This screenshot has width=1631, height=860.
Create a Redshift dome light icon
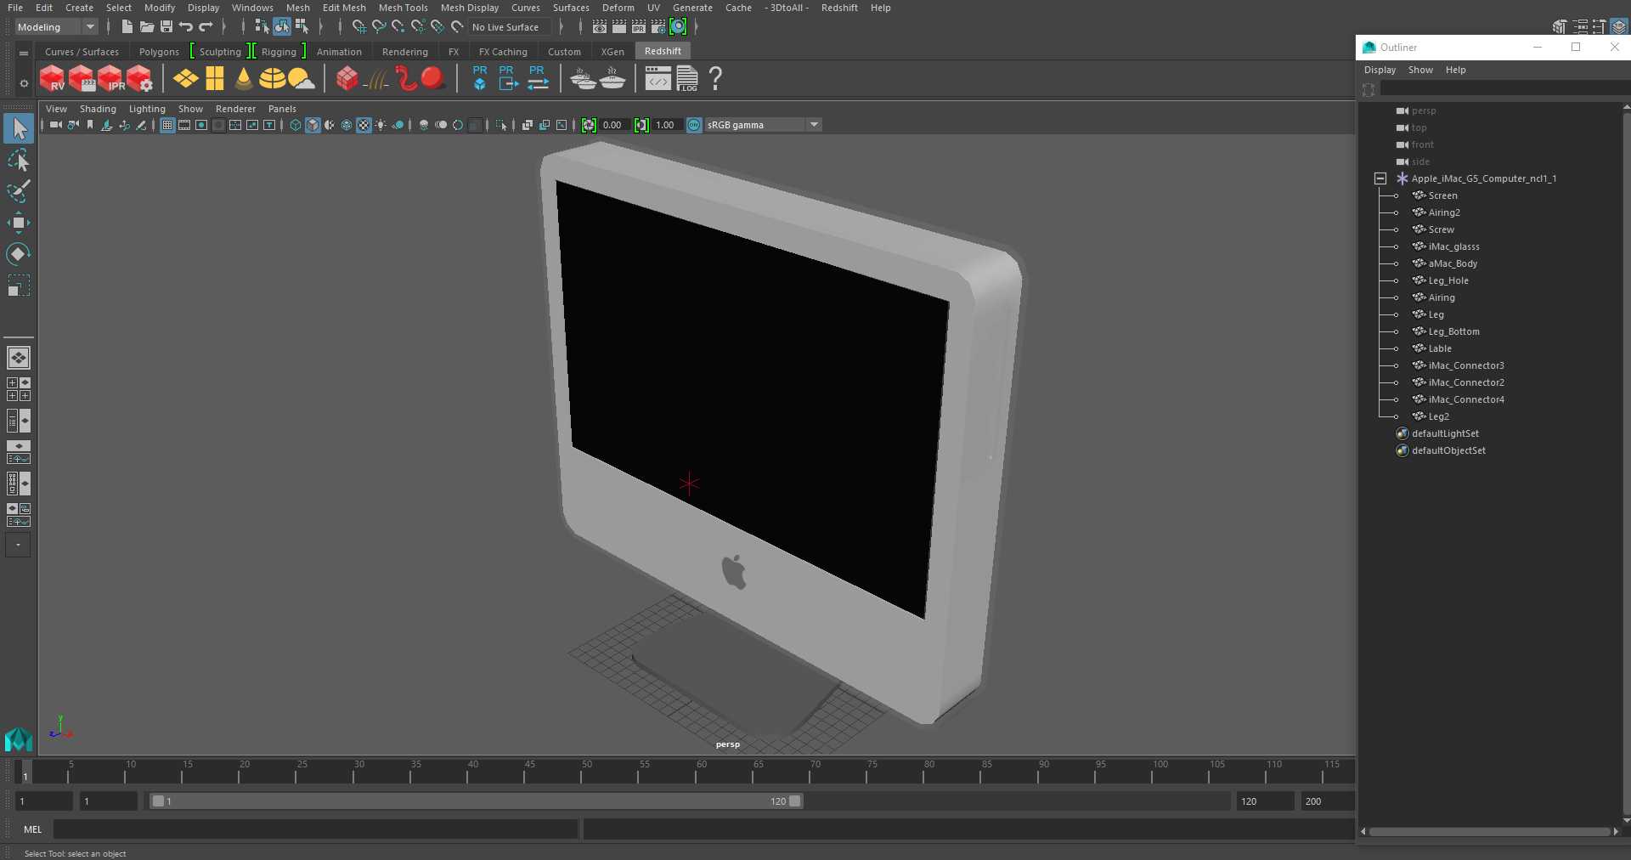272,79
